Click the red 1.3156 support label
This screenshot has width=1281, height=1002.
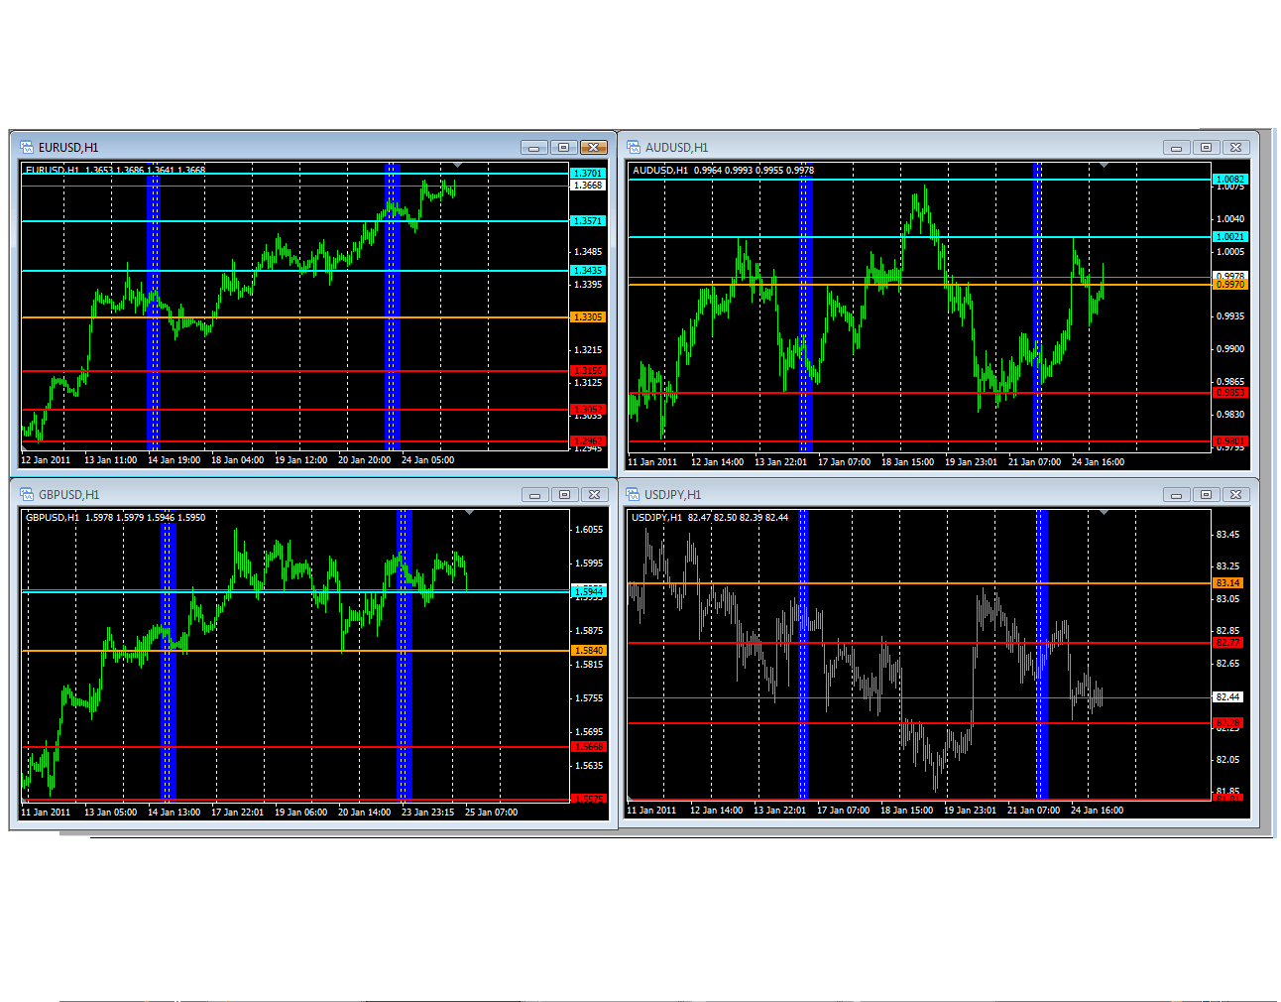588,371
